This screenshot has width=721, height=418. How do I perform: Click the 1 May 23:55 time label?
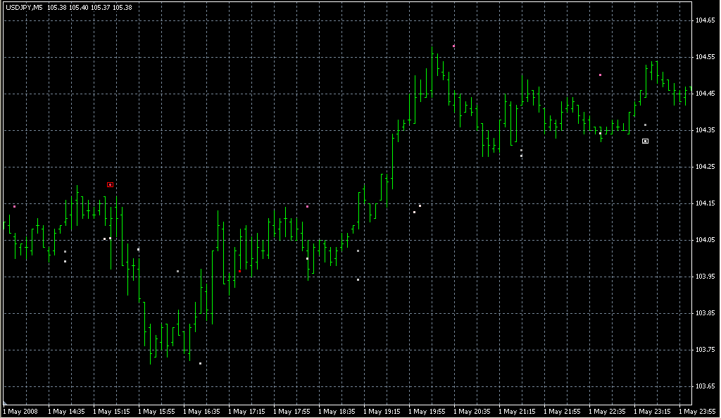click(697, 412)
